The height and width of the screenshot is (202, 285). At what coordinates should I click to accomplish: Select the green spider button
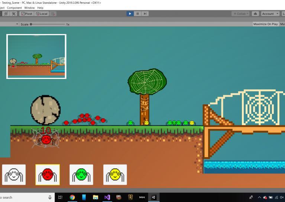click(x=81, y=175)
